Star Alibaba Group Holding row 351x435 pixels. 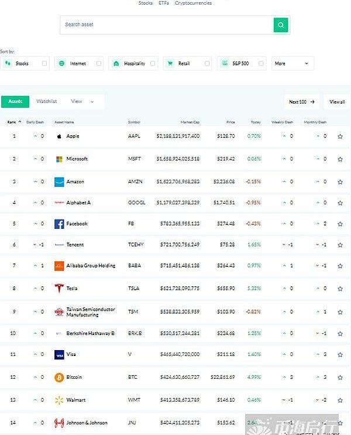click(x=340, y=266)
